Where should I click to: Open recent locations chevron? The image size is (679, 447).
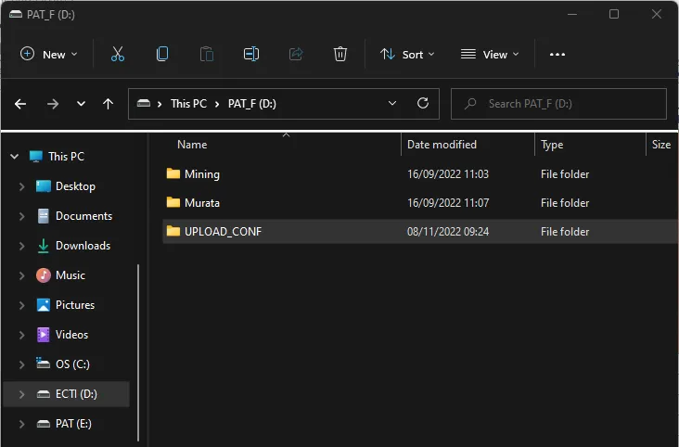(81, 104)
